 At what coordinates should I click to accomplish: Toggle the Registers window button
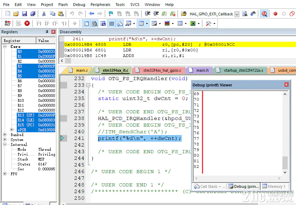pos(111,23)
